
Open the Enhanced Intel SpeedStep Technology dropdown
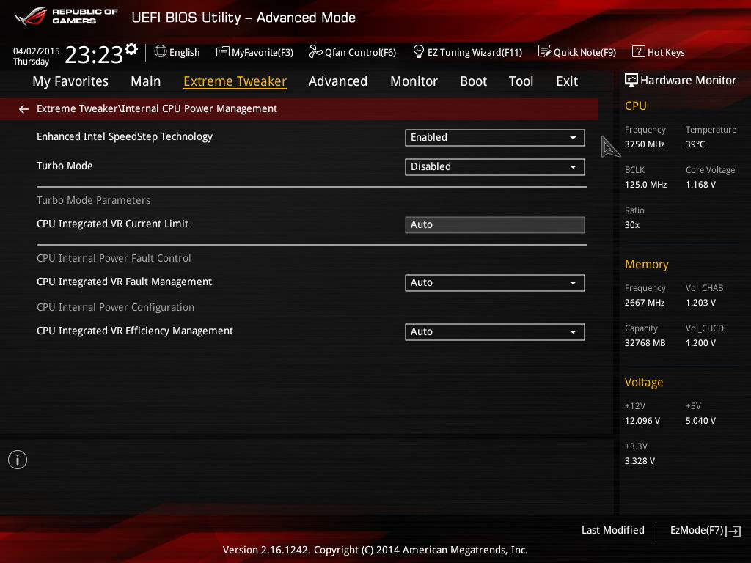pyautogui.click(x=494, y=137)
